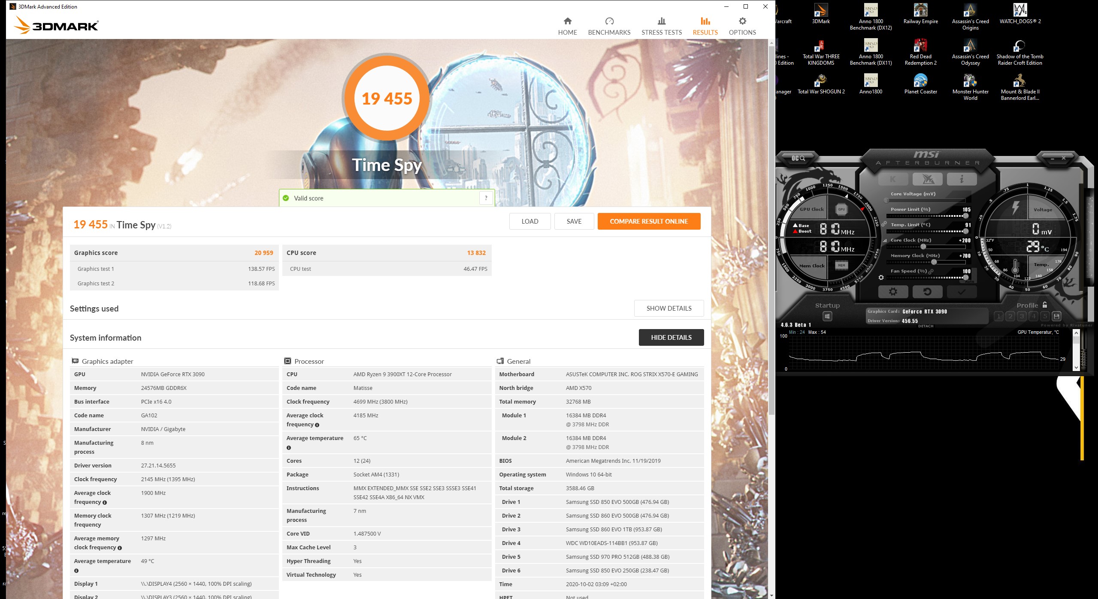
Task: Open the Afterburner settings gear button
Action: [x=893, y=292]
